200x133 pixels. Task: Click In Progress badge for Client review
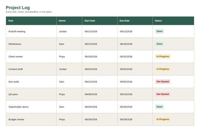(x=163, y=56)
